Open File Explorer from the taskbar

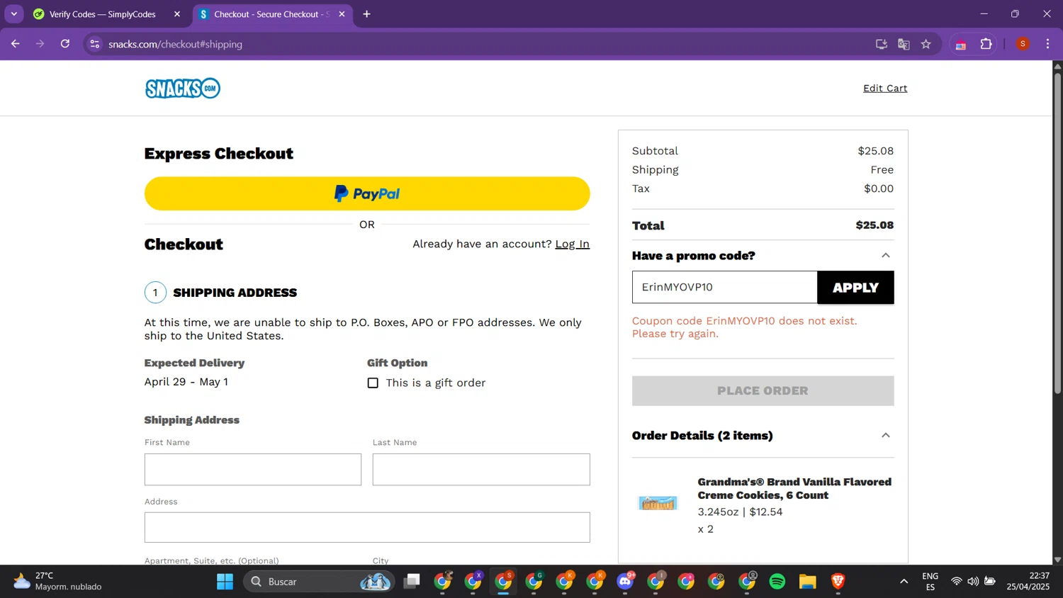coord(808,582)
